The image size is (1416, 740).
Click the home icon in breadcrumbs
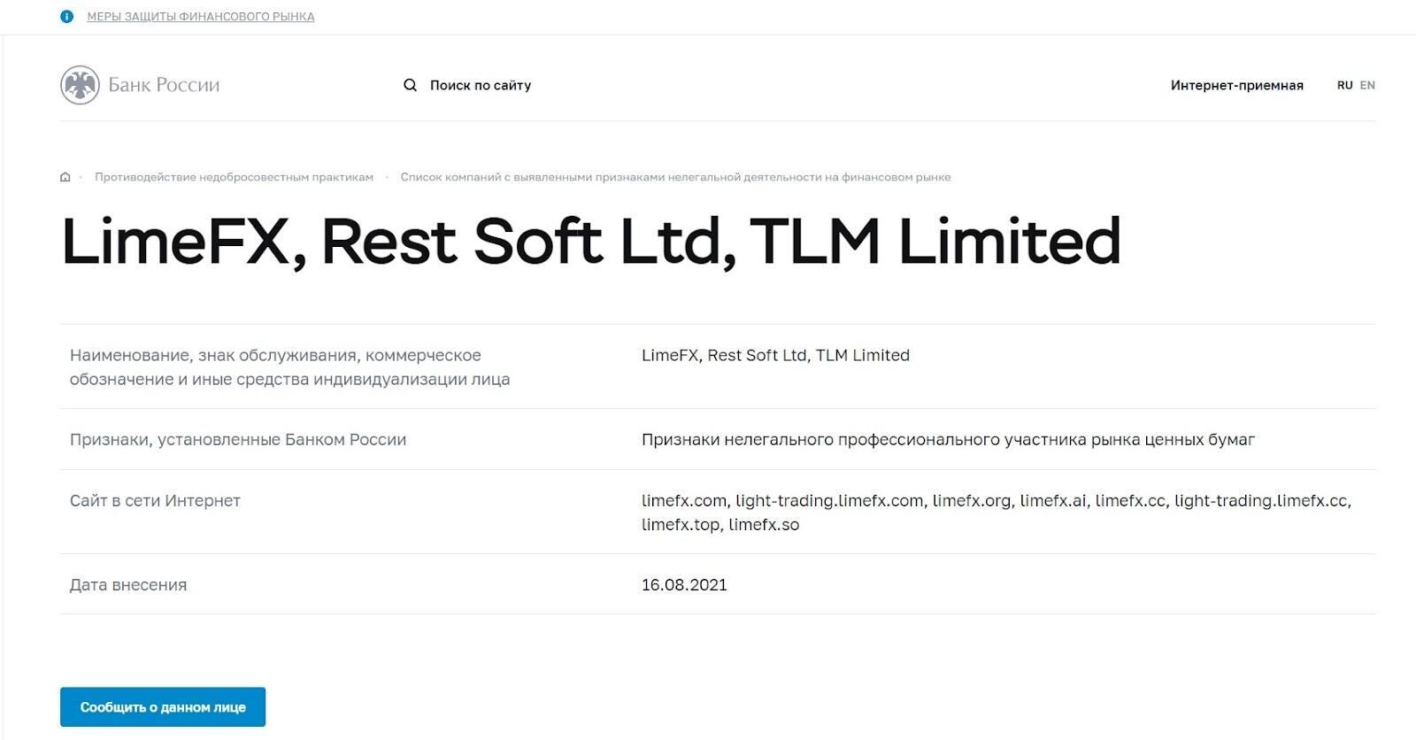tap(65, 177)
